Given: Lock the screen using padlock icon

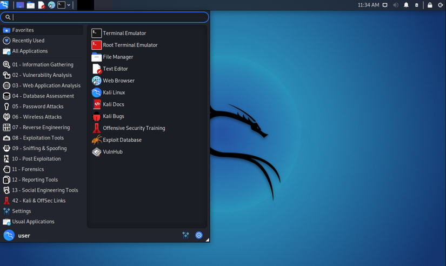Looking at the screenshot, I should pyautogui.click(x=430, y=5).
